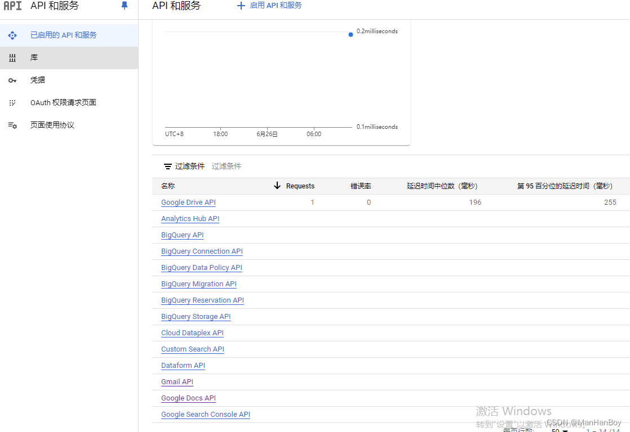Open Cloud Dataplex API link
Viewport: 630px width, 432px height.
pos(193,333)
